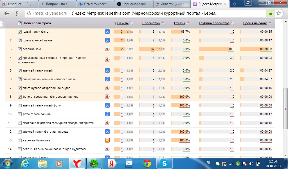Click Google icon in 'голый алексей панин' row
The height and width of the screenshot is (169, 288).
click(x=107, y=40)
